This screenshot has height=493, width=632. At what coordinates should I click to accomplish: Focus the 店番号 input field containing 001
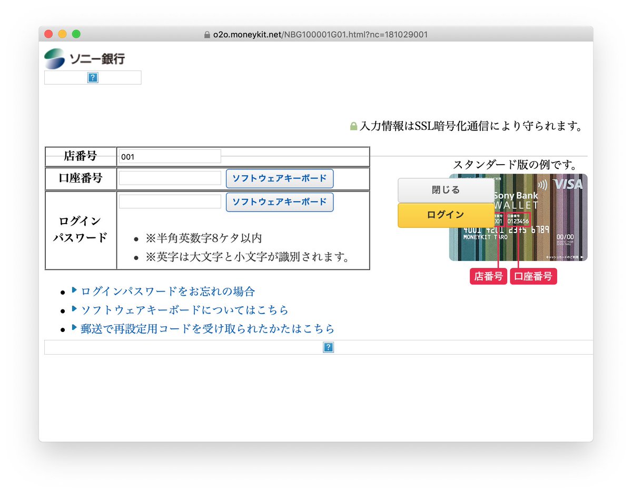[x=170, y=156]
